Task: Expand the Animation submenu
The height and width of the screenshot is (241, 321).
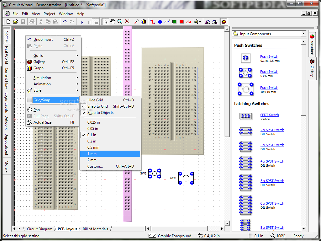Action: tap(53, 84)
